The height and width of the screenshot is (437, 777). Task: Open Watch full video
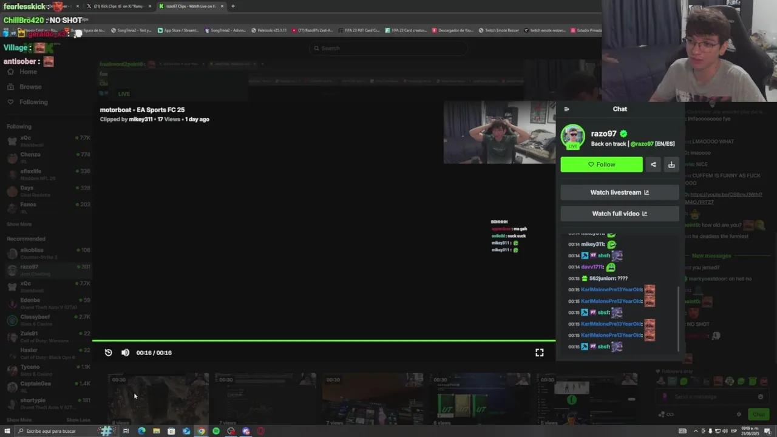point(620,214)
